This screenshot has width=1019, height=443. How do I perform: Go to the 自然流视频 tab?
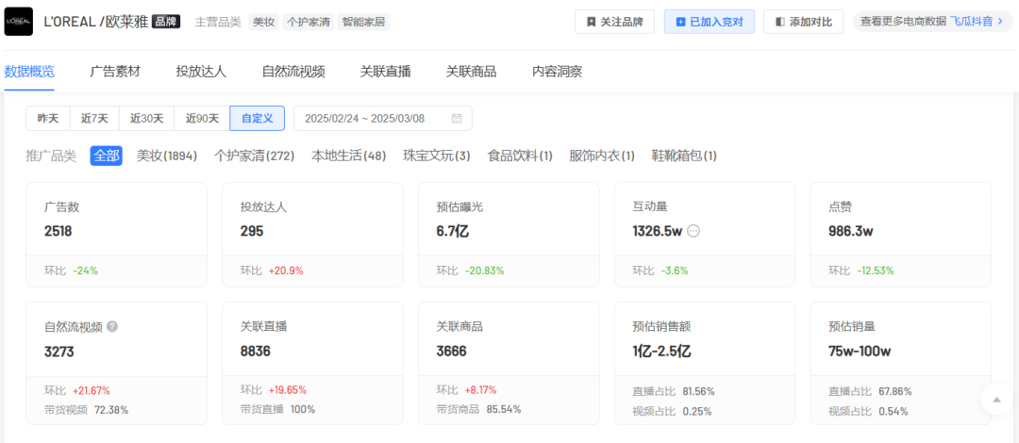[293, 72]
